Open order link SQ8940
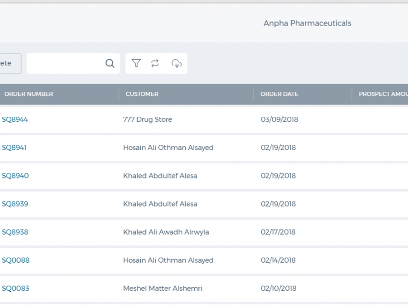Viewport: 408px width, 306px height. coord(15,175)
